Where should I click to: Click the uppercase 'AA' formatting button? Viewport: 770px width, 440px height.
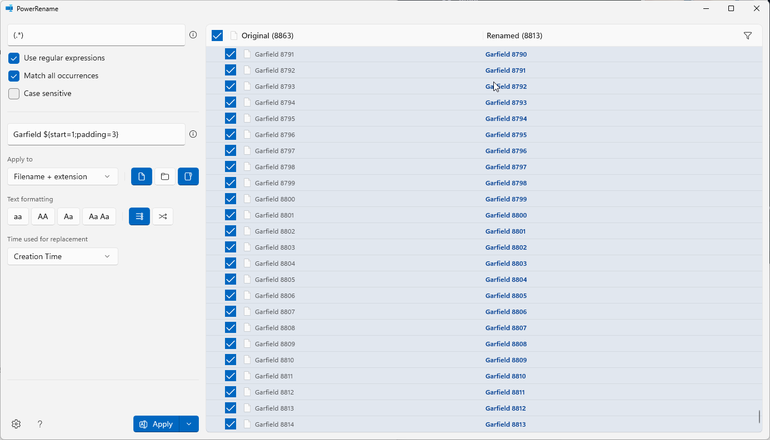tap(43, 216)
